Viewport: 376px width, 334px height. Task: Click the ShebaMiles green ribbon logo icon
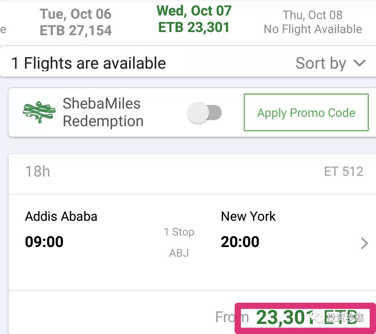[x=39, y=112]
